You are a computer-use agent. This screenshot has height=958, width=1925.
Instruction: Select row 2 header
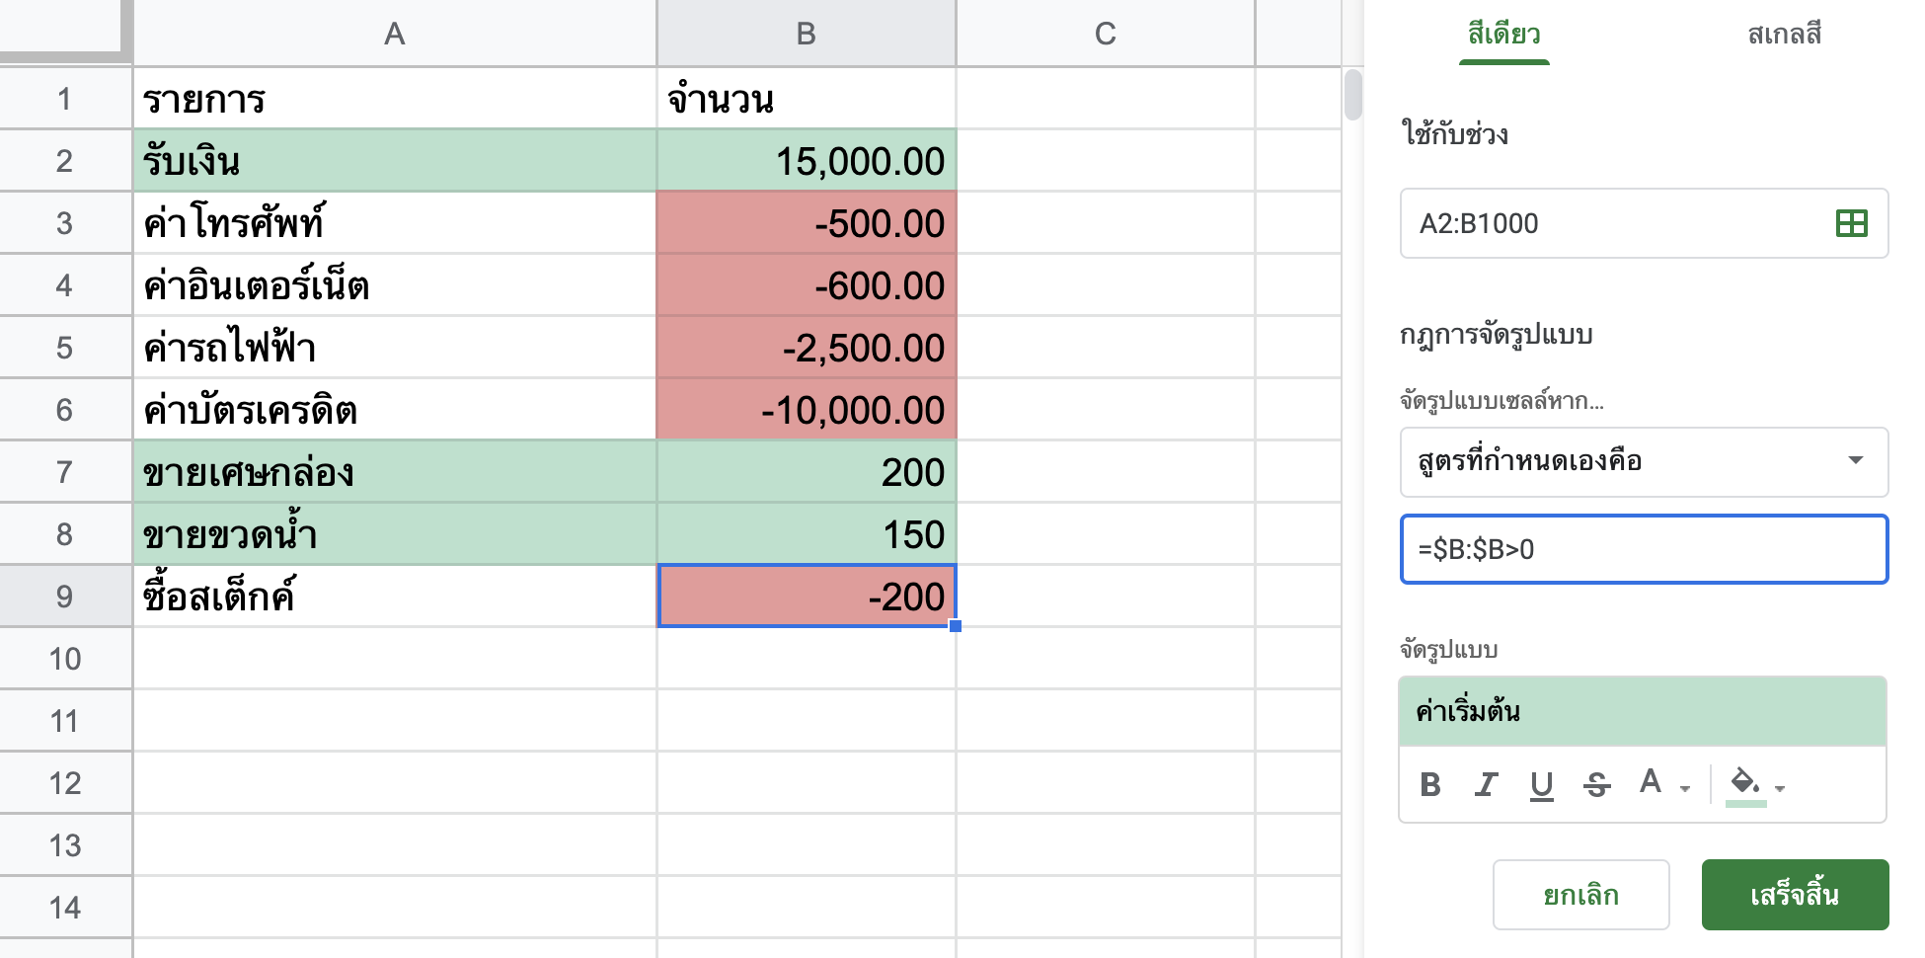(x=65, y=161)
